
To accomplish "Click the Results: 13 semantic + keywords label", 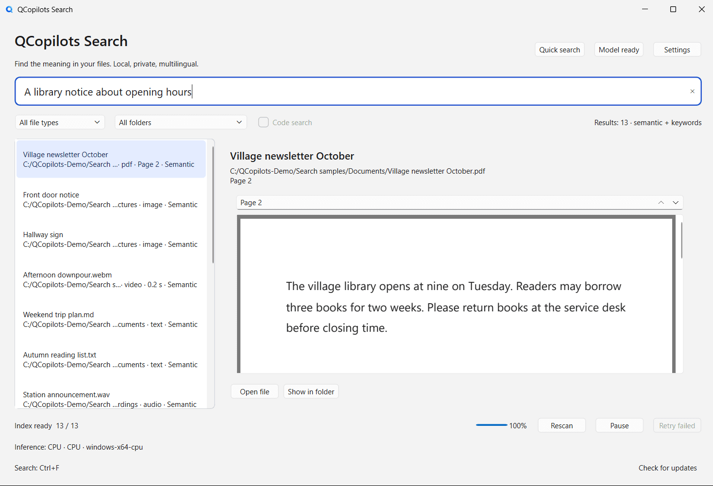I will tap(648, 122).
